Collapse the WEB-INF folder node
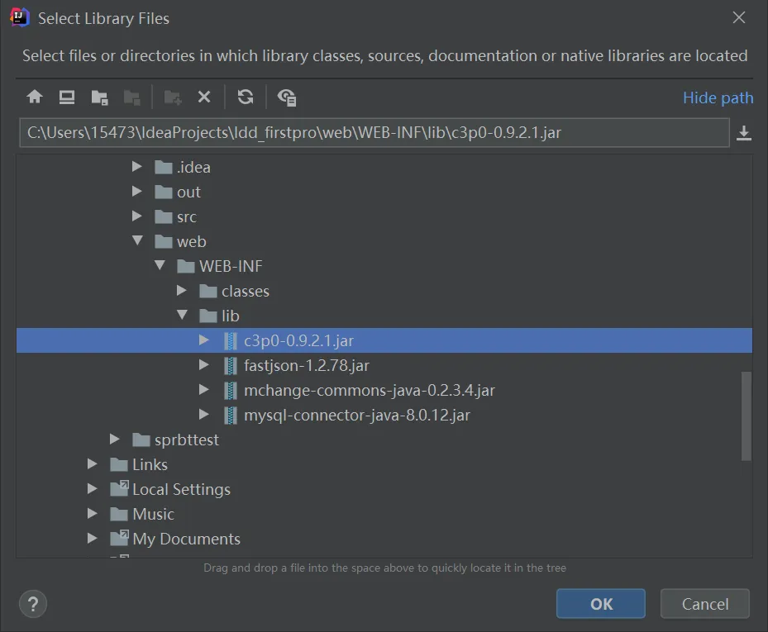The height and width of the screenshot is (632, 768). tap(160, 265)
